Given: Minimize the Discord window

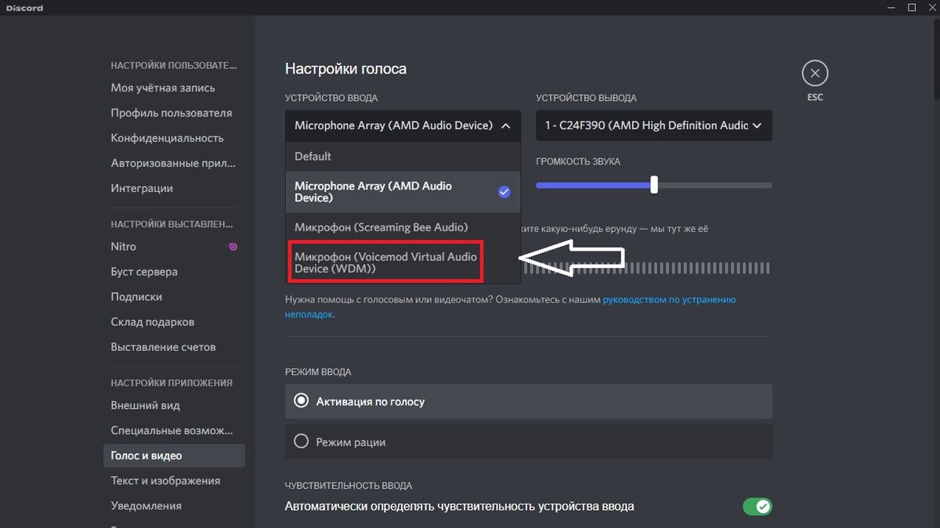Looking at the screenshot, I should [x=891, y=7].
